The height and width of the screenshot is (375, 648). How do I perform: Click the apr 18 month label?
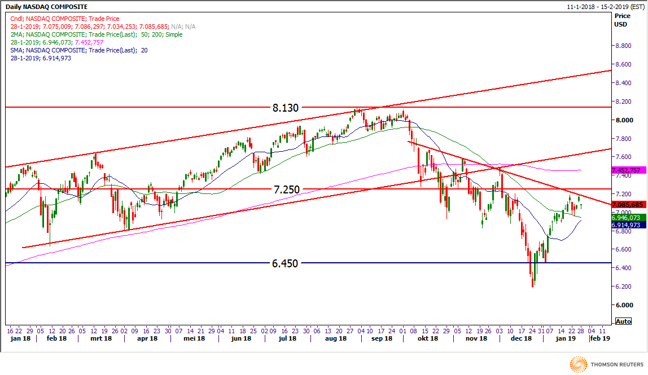tap(147, 339)
